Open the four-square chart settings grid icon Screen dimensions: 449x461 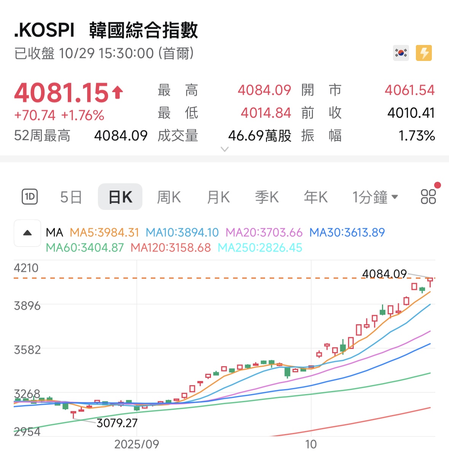(428, 197)
